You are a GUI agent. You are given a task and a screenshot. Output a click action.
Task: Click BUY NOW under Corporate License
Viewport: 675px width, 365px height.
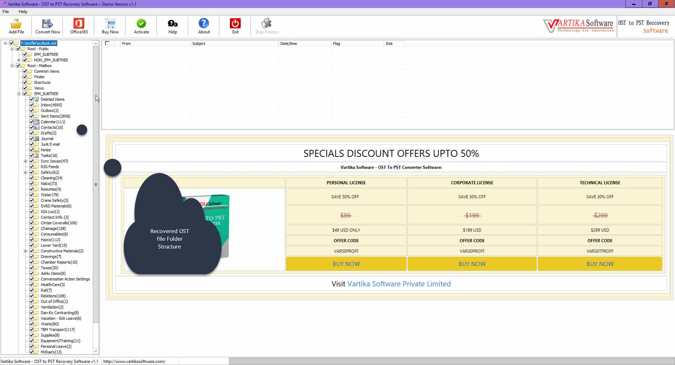[472, 264]
